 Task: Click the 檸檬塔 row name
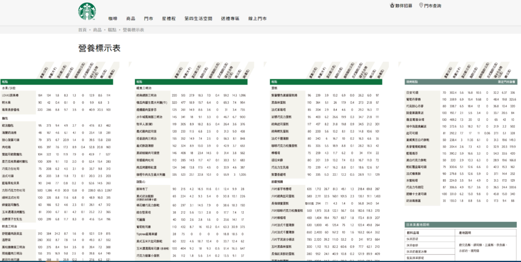tap(276, 153)
